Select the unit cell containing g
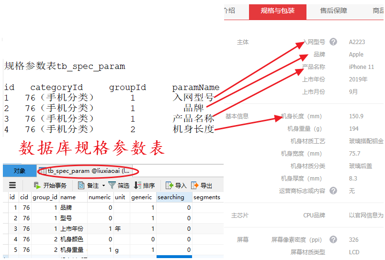This screenshot has height=260, width=385. [117, 250]
